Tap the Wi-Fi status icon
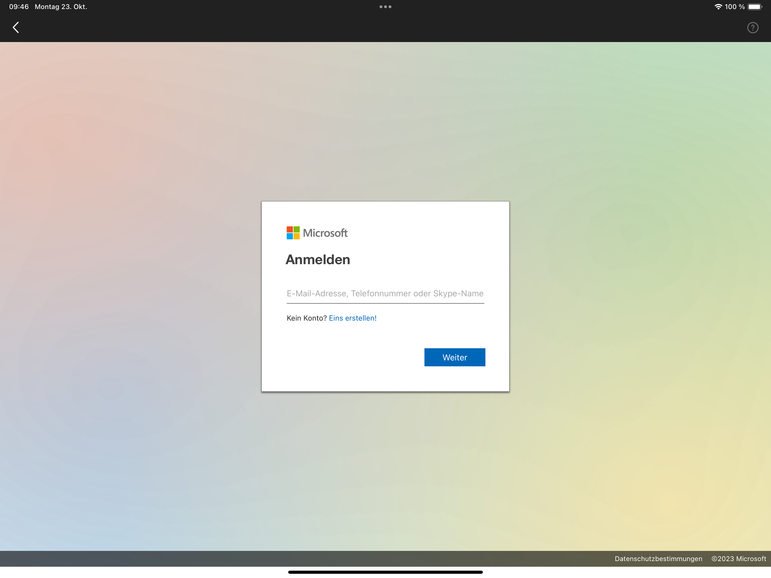Viewport: 771px width, 578px height. click(x=718, y=6)
